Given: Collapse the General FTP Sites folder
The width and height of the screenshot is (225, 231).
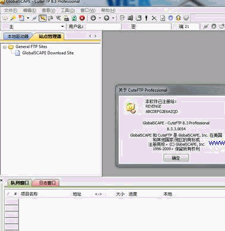Looking at the screenshot, I should tap(5, 47).
